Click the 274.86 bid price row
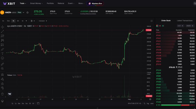The height and width of the screenshot is (109, 196). click(175, 93)
